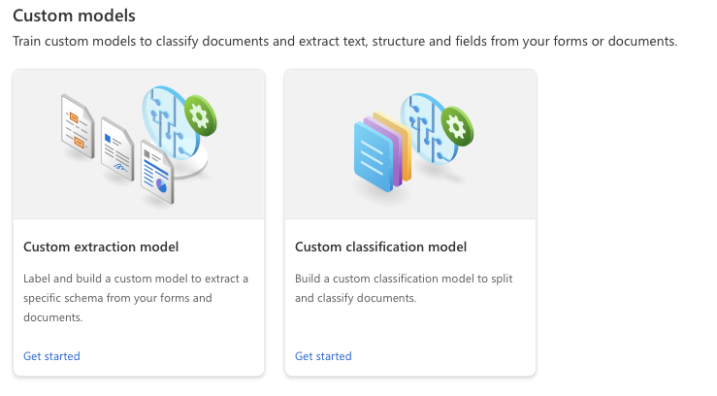Click the 'Train custom models' intro sentence
This screenshot has height=396, width=717.
point(343,42)
